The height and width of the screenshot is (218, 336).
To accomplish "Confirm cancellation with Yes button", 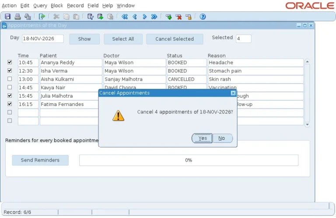I will coord(202,138).
